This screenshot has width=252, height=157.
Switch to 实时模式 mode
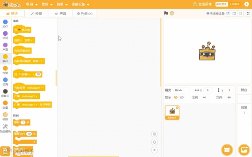(221, 4)
